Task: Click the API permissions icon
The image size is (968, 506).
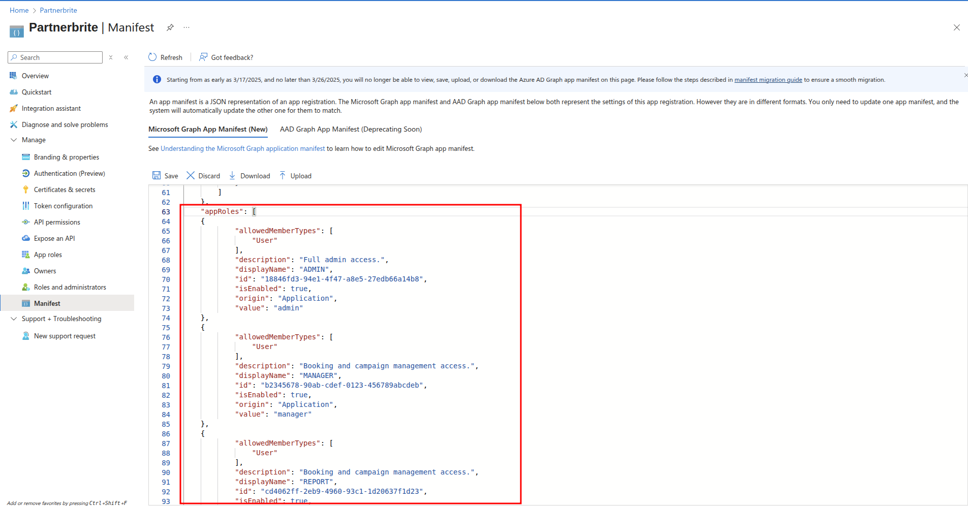Action: click(x=26, y=222)
